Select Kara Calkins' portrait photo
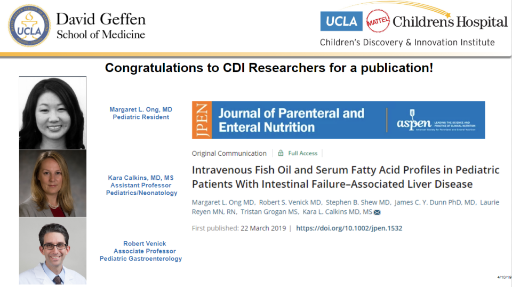The height and width of the screenshot is (287, 512). (x=52, y=184)
